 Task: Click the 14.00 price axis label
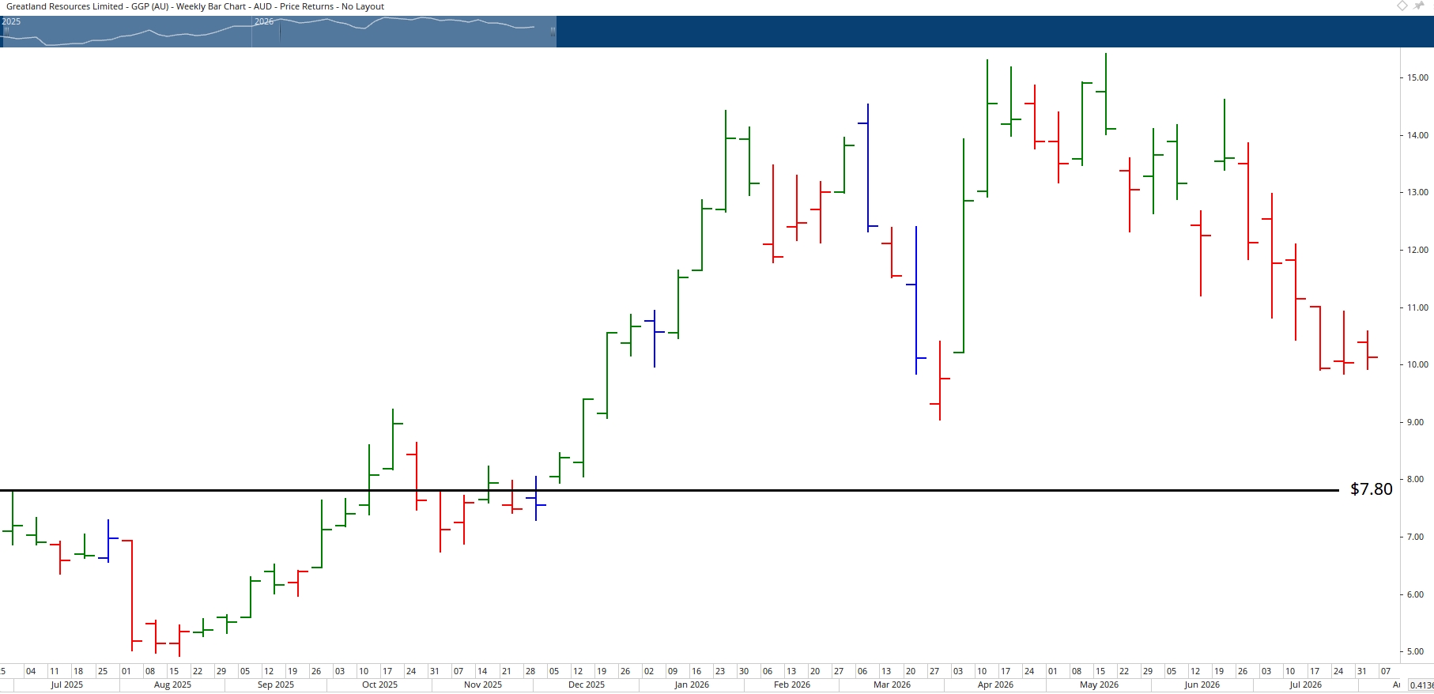coord(1417,135)
